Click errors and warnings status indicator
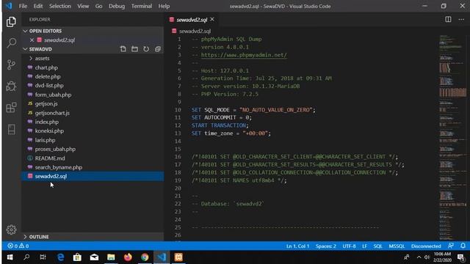 18,246
